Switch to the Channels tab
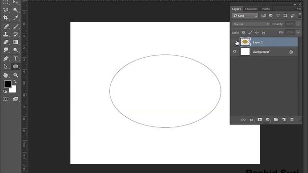The height and width of the screenshot is (173, 308). 251,9
